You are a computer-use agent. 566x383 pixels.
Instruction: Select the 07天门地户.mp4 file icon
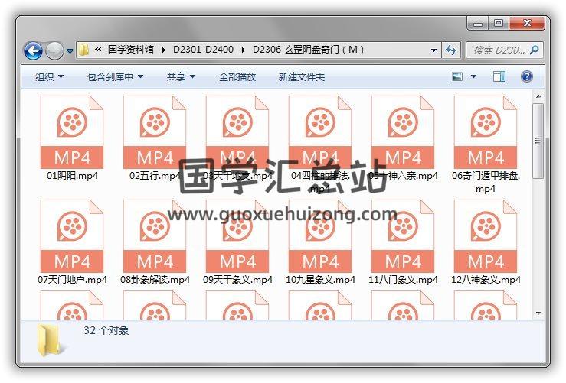72,236
